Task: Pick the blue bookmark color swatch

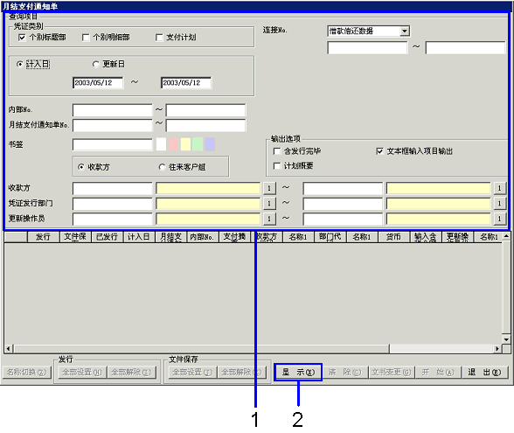Action: [210, 144]
